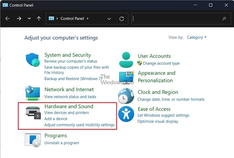Click the Control Panel title bar icon

click(x=5, y=5)
